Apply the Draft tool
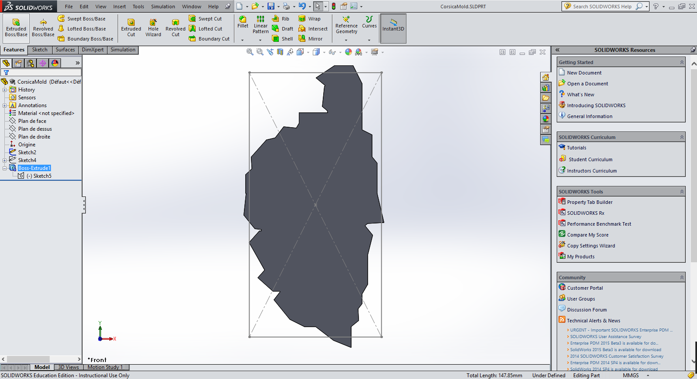Screen dimensions: 697x379 coord(282,29)
